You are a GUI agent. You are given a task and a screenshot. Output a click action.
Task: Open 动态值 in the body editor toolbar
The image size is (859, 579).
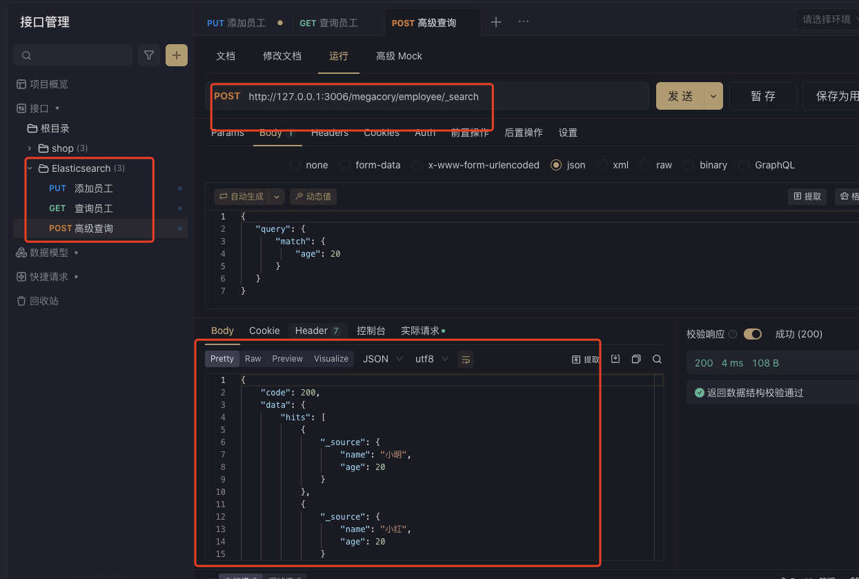pyautogui.click(x=313, y=196)
